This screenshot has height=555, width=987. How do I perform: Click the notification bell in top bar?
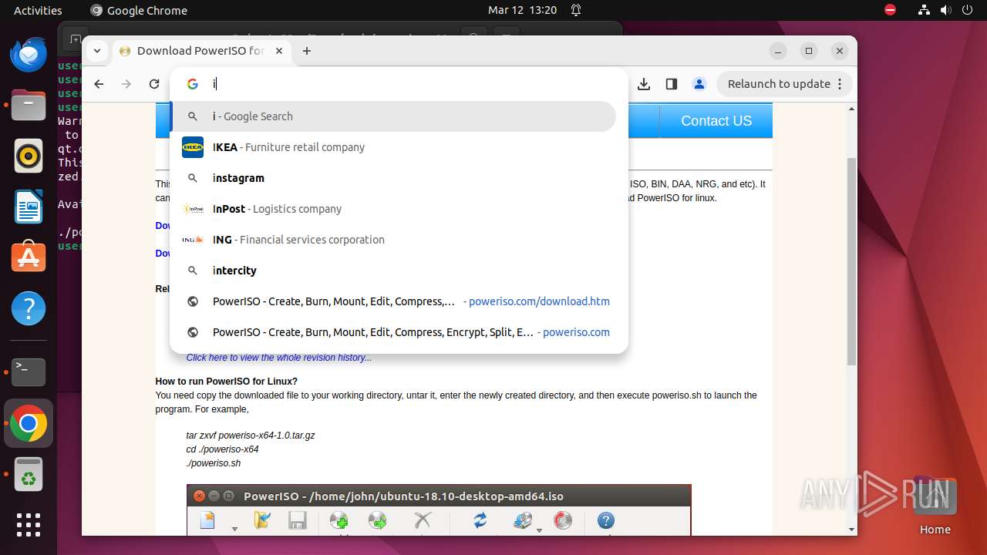point(576,10)
